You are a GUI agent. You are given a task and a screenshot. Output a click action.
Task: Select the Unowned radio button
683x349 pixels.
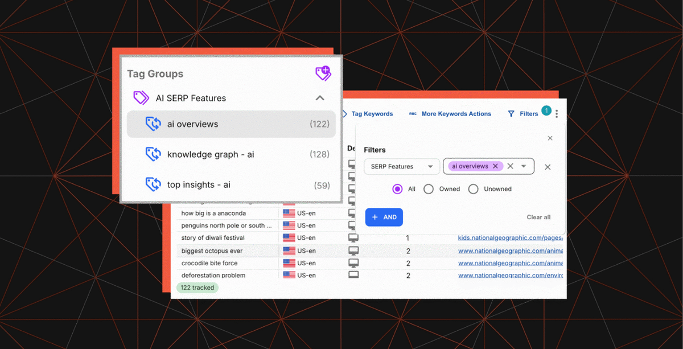pos(473,189)
